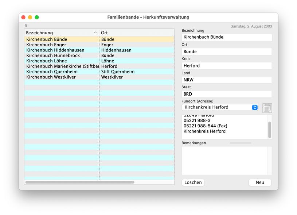
Task: Click into the Bezeichnung text field
Action: pos(227,37)
